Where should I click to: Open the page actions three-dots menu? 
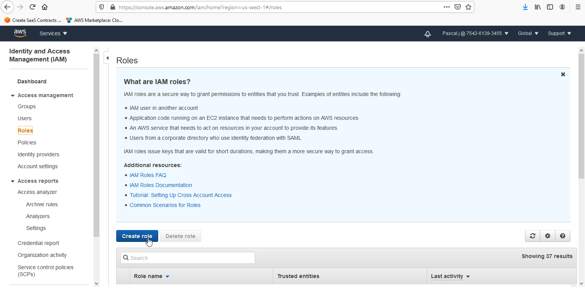447,7
